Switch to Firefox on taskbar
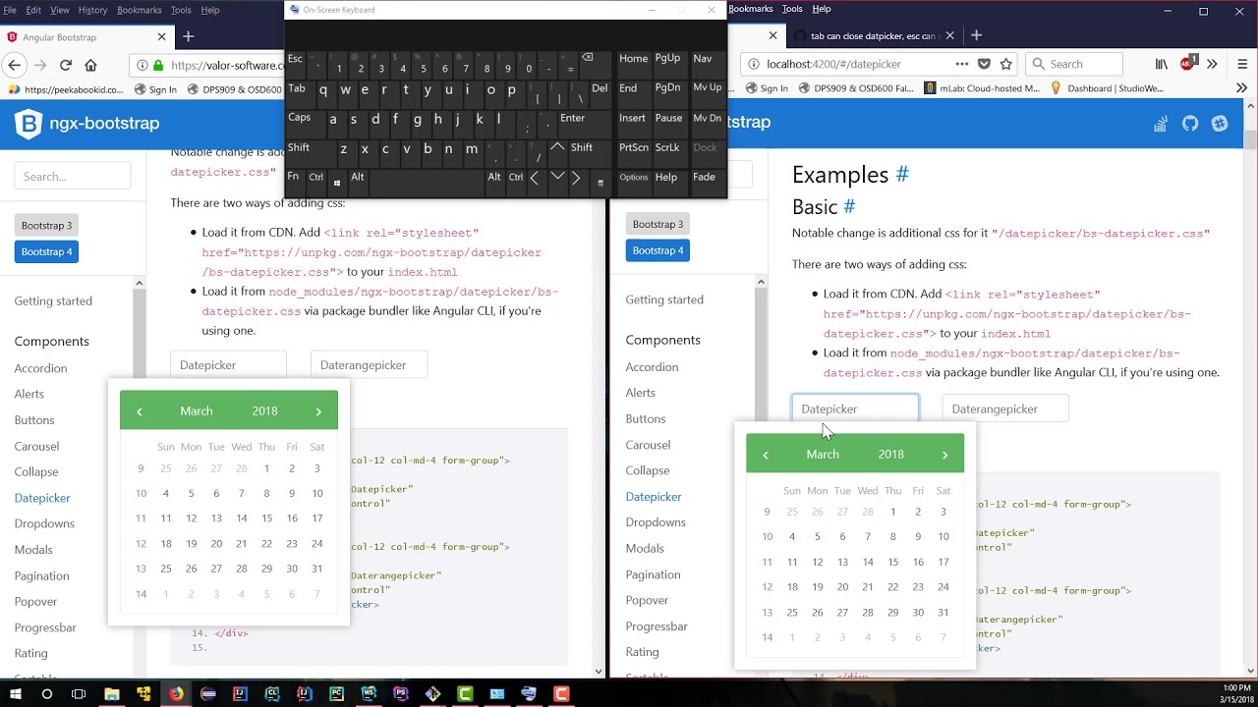The height and width of the screenshot is (707, 1258). point(176,693)
